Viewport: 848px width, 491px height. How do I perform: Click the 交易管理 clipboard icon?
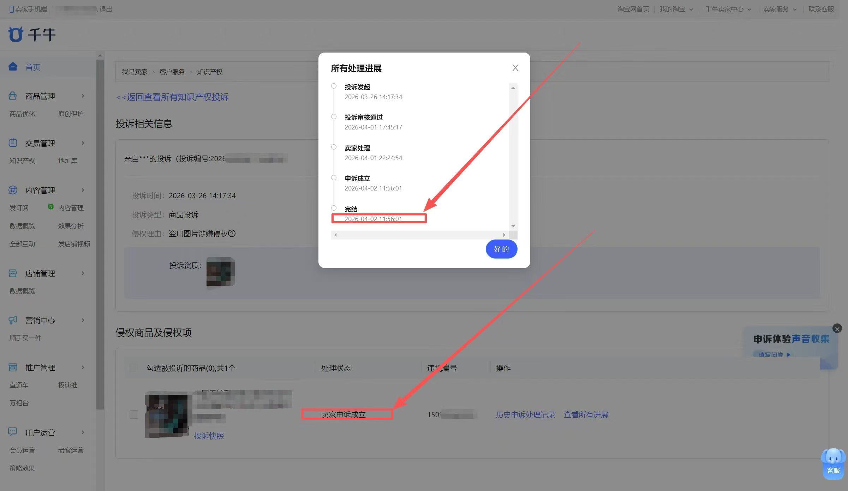click(x=13, y=143)
